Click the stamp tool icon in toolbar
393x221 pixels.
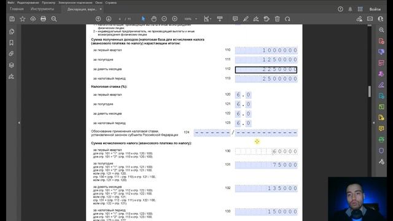click(267, 19)
